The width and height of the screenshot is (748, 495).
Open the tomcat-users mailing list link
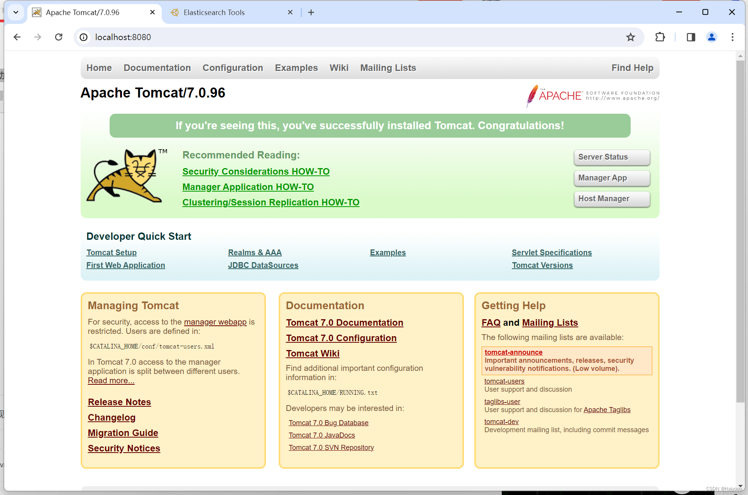pyautogui.click(x=504, y=381)
